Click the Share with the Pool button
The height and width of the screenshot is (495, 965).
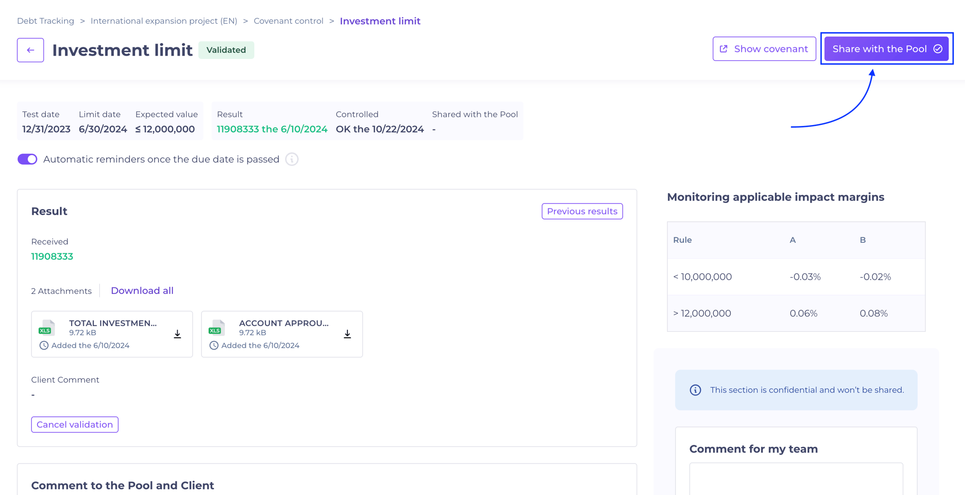coord(886,48)
